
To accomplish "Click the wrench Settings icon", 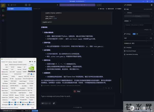I will [125, 34].
